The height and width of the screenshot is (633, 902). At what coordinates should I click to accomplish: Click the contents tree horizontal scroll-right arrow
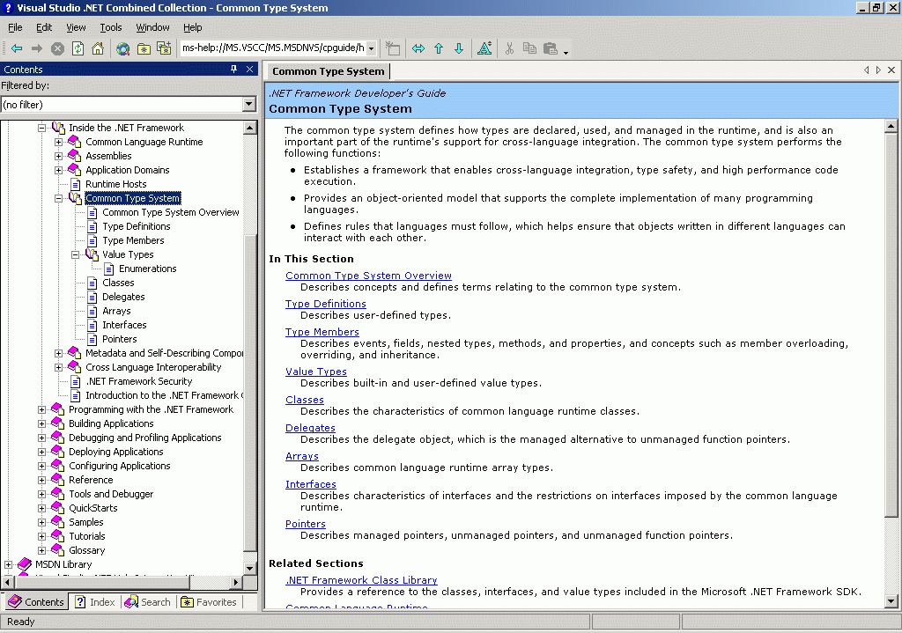pyautogui.click(x=236, y=582)
